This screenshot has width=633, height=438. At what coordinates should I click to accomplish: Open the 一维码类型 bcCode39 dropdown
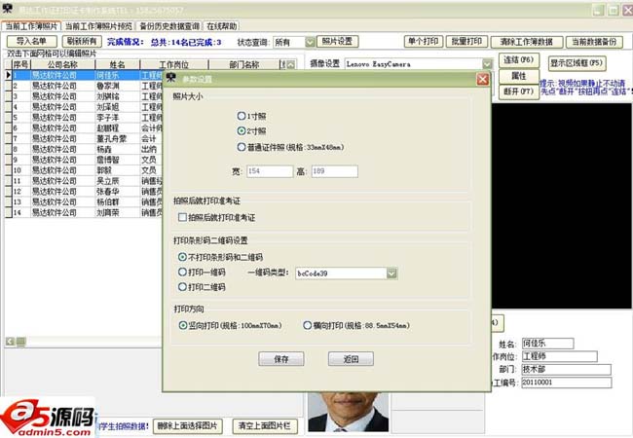coord(391,274)
